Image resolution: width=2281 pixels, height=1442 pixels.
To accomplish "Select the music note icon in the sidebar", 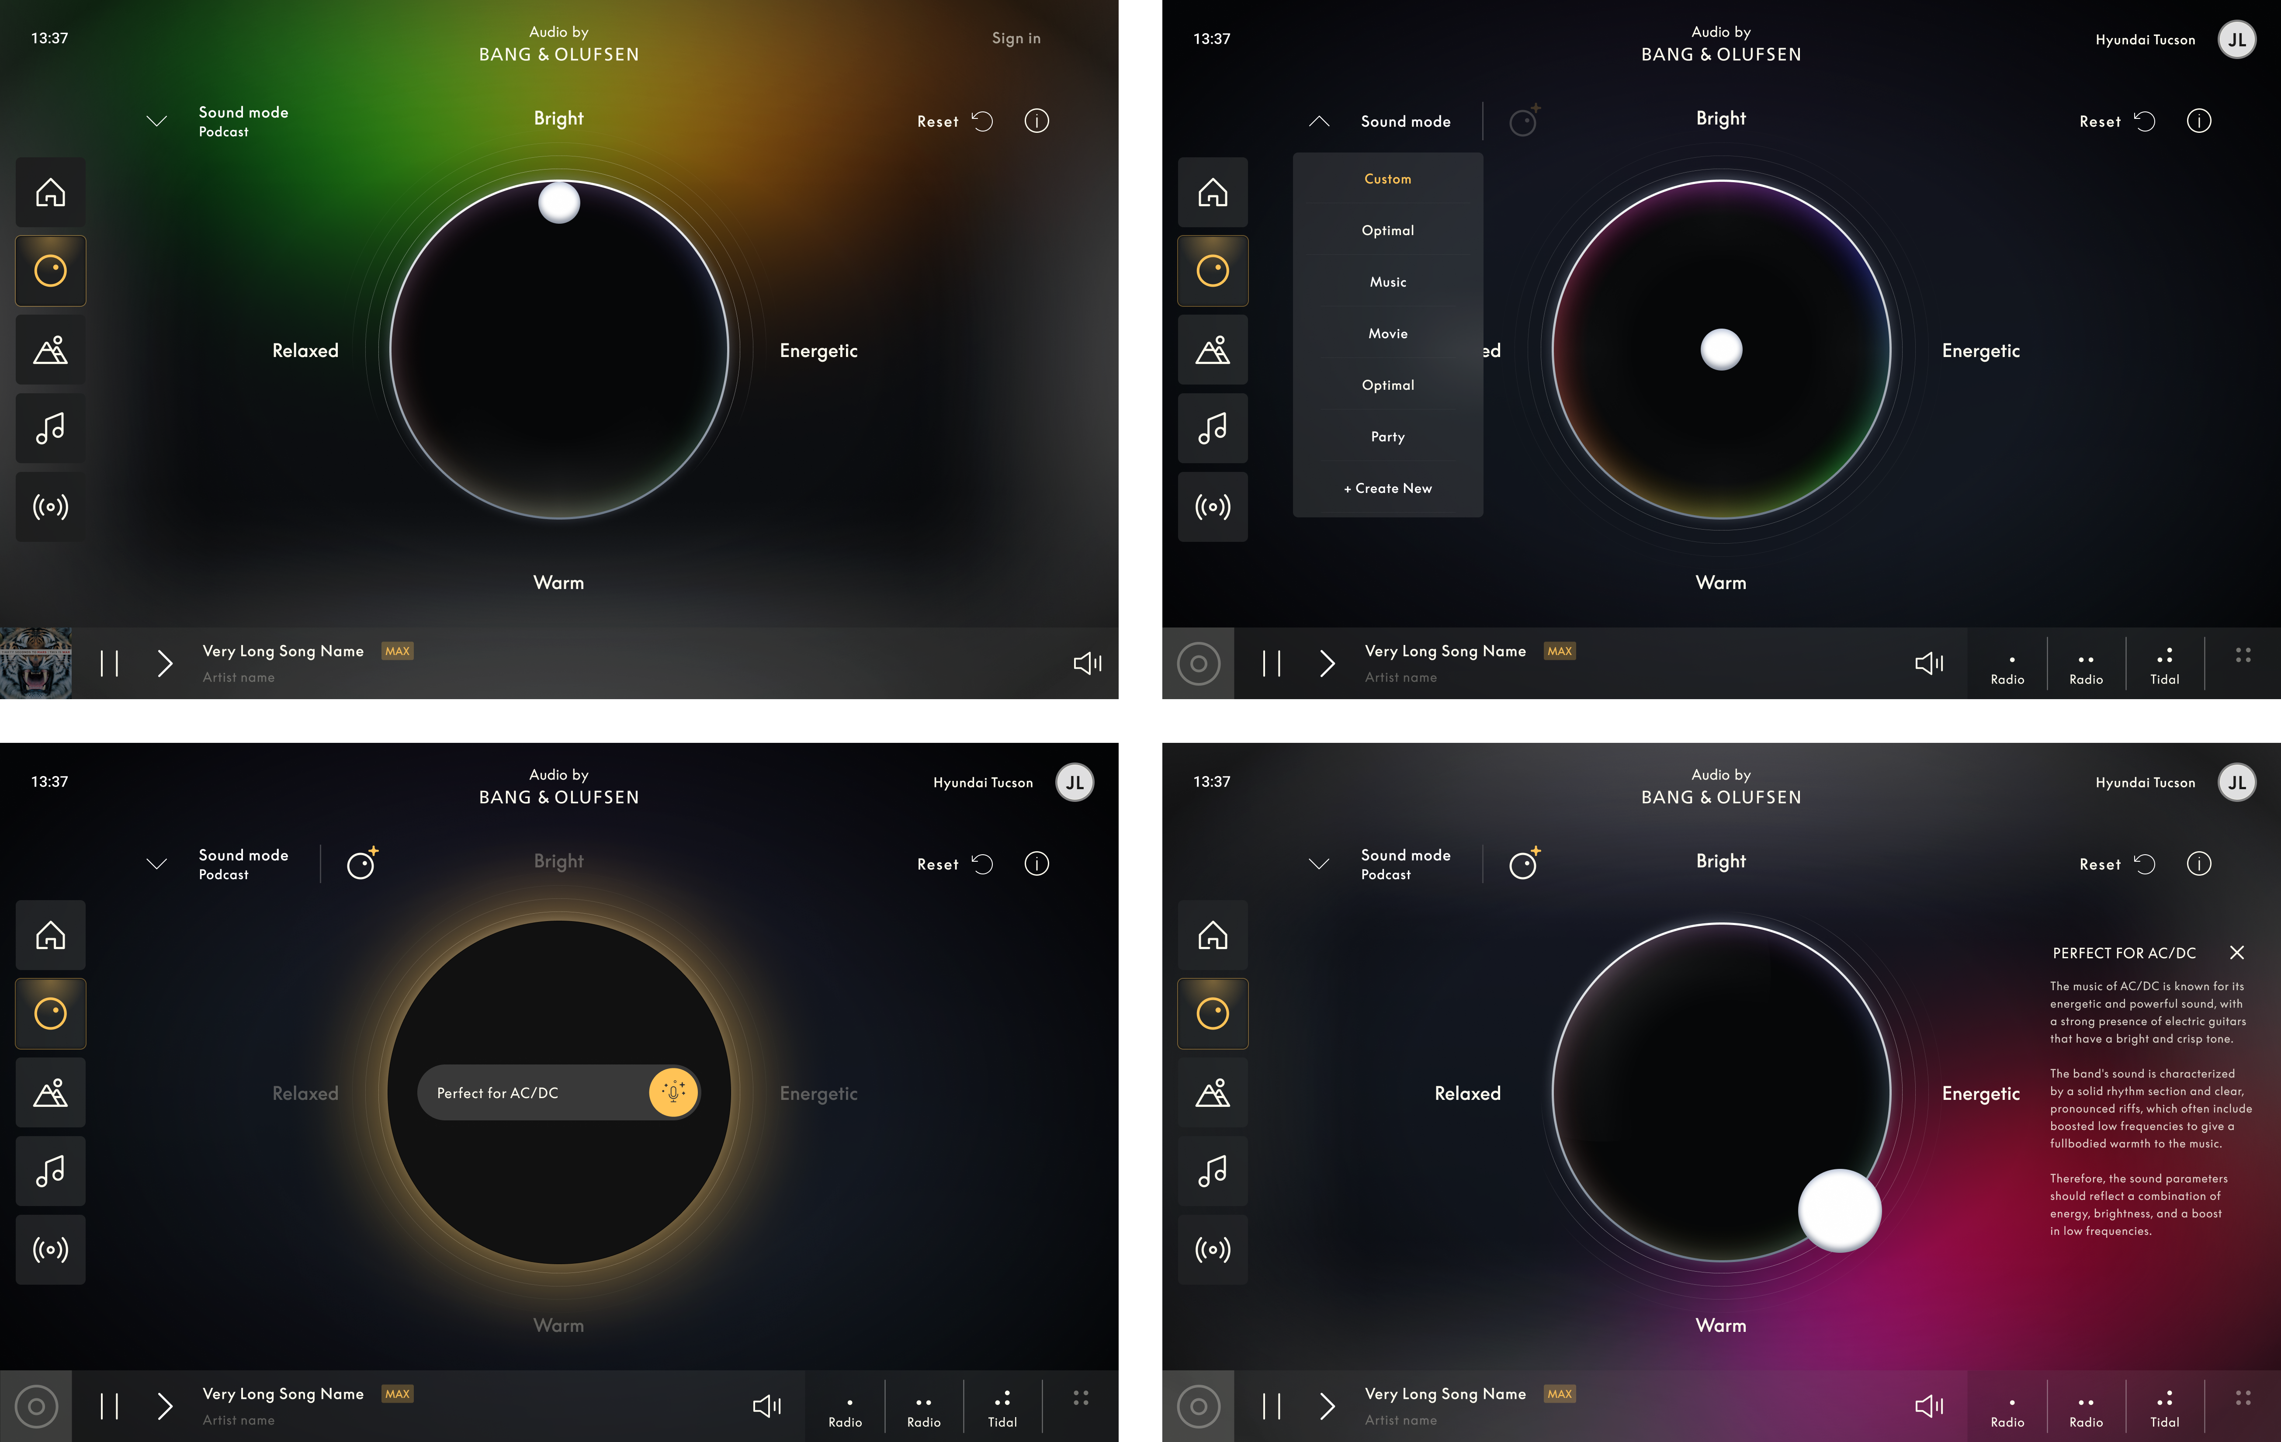I will point(50,428).
